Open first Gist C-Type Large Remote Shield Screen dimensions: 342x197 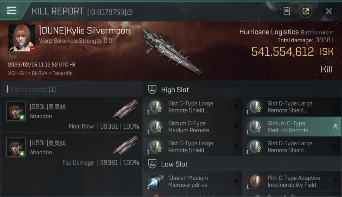tap(193, 107)
